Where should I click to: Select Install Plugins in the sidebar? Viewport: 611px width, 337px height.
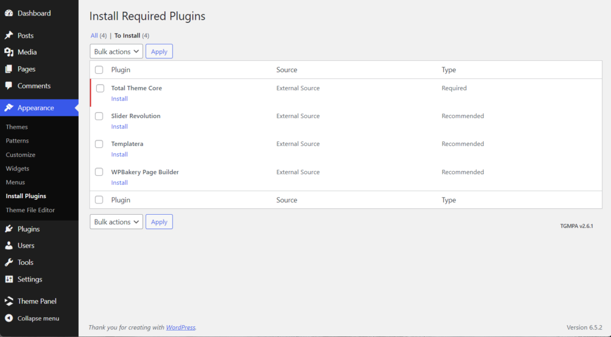(x=26, y=196)
